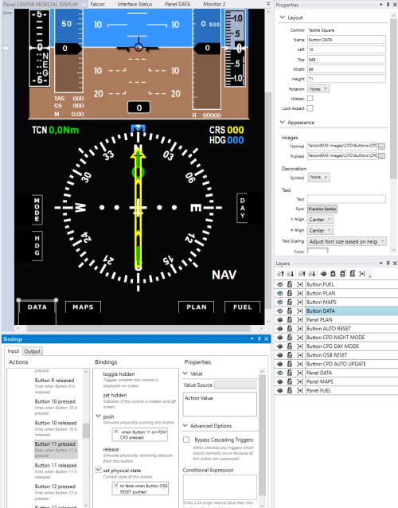Screen dimensions: 398x508
Task: Toggle snap icon on Button OSB RESET layer
Action: [300, 355]
